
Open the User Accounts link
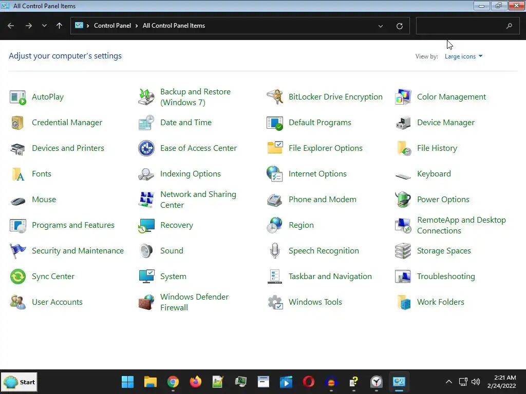pos(57,302)
